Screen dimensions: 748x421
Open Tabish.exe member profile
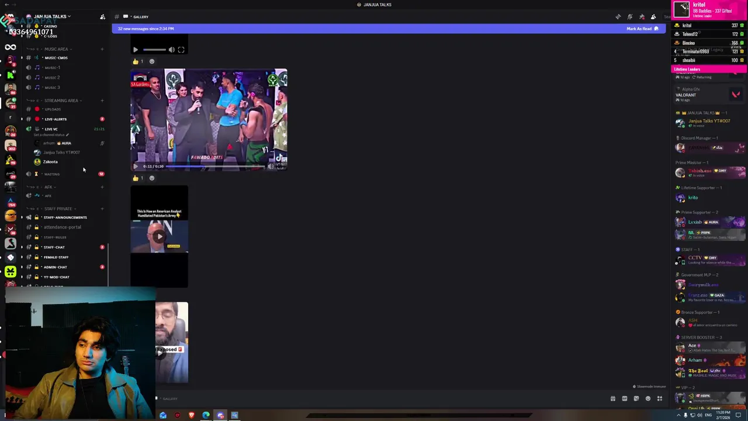pyautogui.click(x=710, y=172)
